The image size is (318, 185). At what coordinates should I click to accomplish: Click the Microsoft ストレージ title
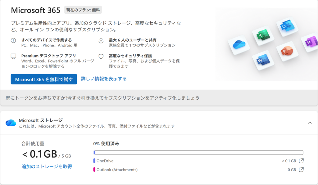point(41,120)
